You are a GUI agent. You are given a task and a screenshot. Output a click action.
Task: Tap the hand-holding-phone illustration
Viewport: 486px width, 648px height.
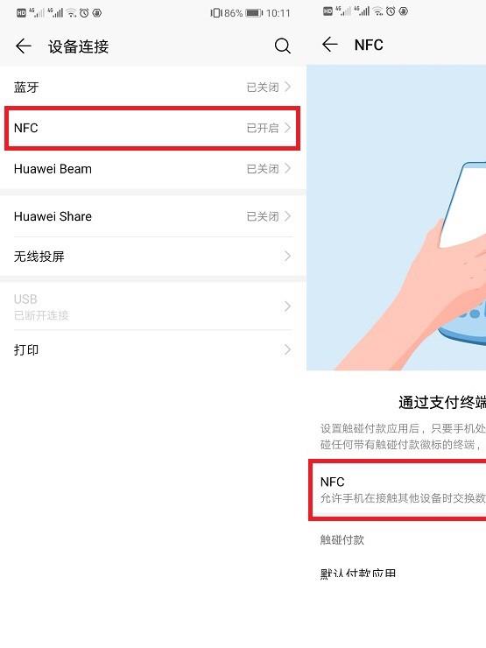click(x=397, y=217)
